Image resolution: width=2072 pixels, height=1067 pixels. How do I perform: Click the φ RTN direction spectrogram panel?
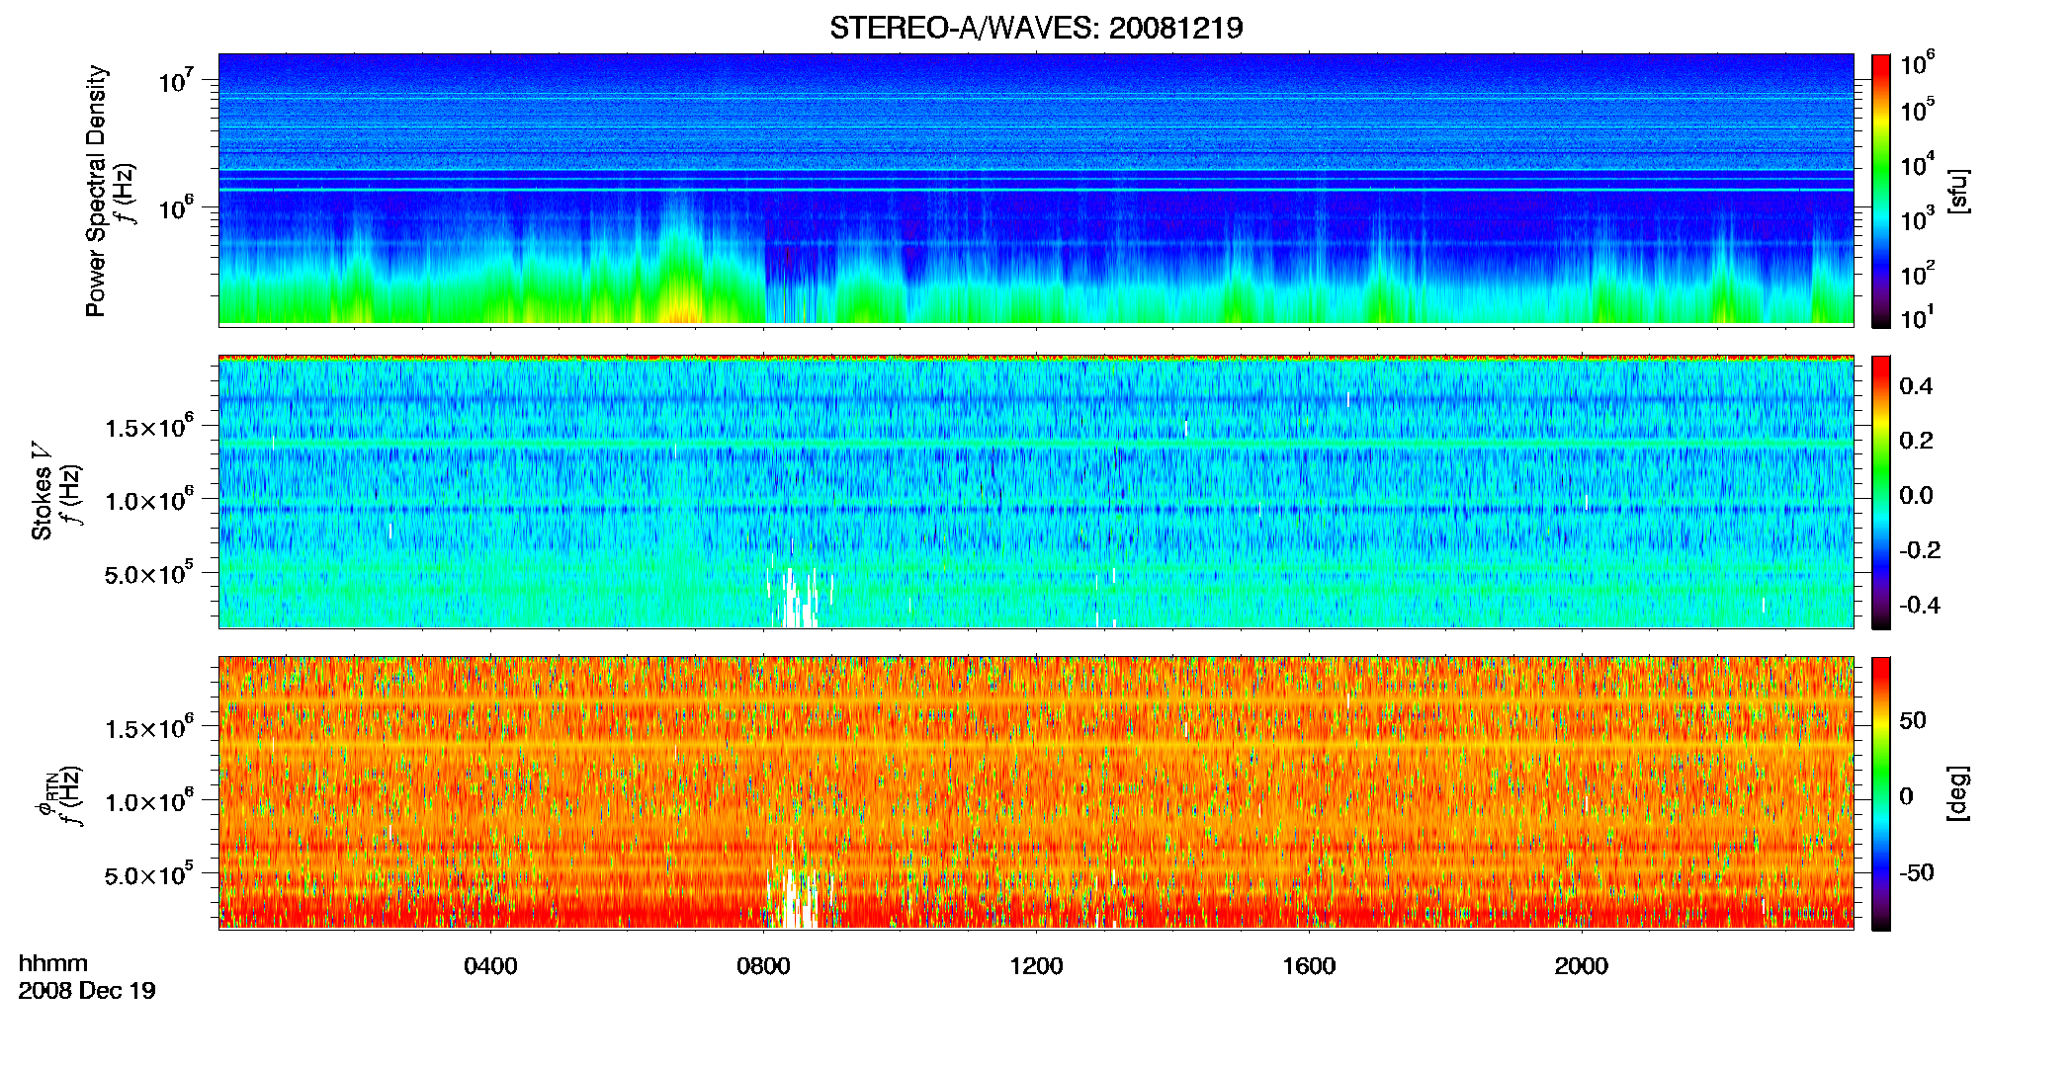tap(1036, 792)
